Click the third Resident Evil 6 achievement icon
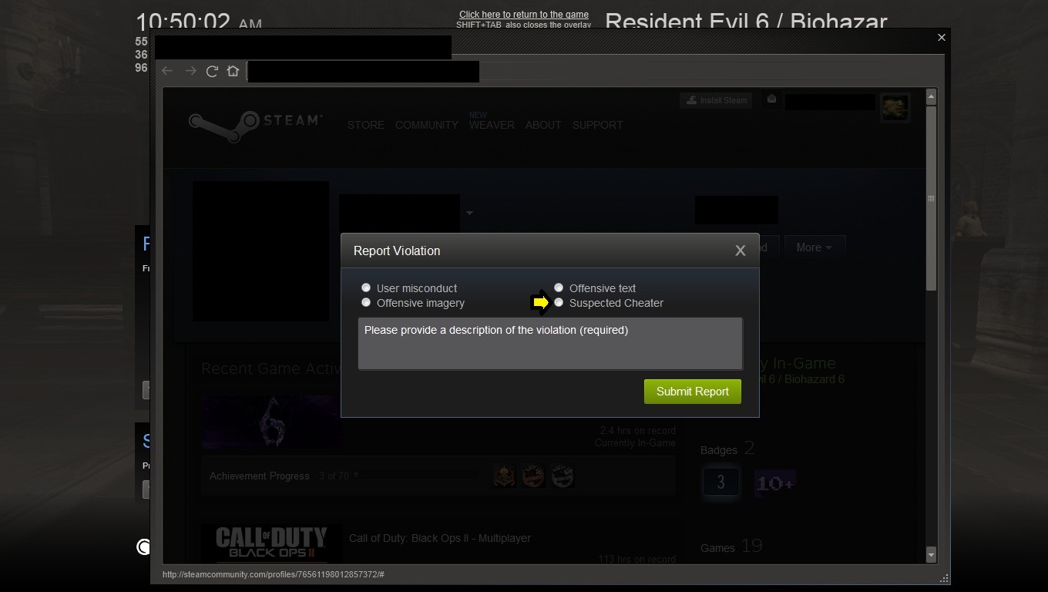 pos(563,476)
